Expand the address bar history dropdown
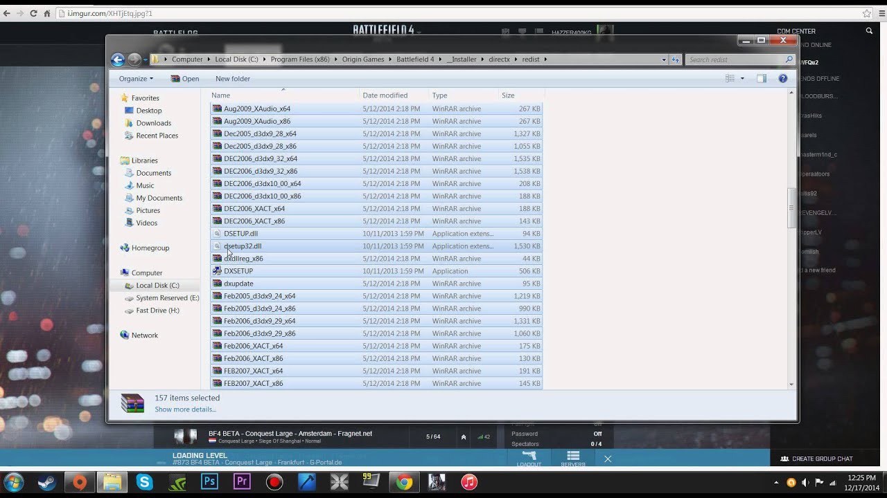The width and height of the screenshot is (887, 498). 664,59
